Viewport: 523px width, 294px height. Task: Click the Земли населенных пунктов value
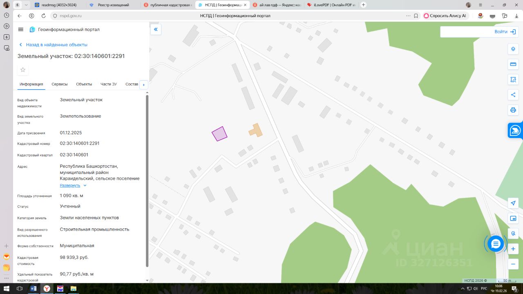click(x=89, y=218)
